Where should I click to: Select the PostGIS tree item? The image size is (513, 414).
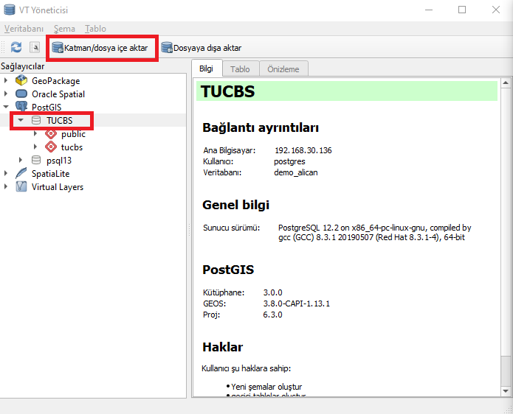[x=47, y=107]
